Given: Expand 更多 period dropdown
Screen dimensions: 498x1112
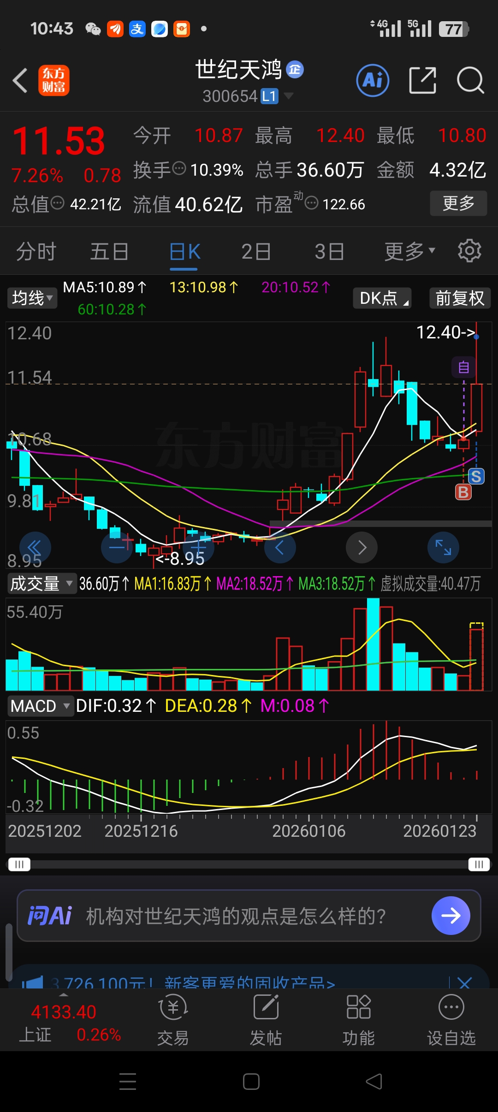Looking at the screenshot, I should [x=410, y=251].
